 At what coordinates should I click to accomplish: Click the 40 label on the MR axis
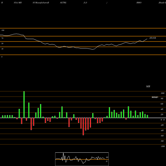[162, 109]
